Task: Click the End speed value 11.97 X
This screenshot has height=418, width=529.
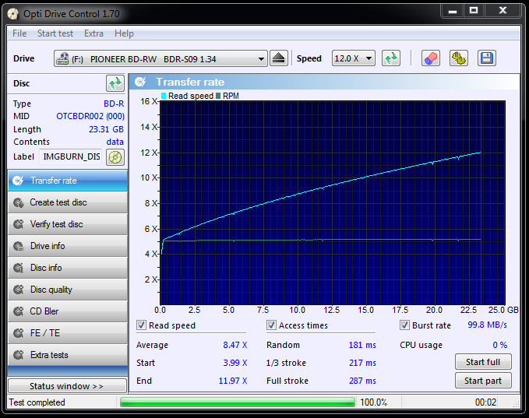Action: coord(233,381)
